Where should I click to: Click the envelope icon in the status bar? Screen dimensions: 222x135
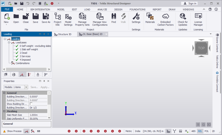(39, 131)
